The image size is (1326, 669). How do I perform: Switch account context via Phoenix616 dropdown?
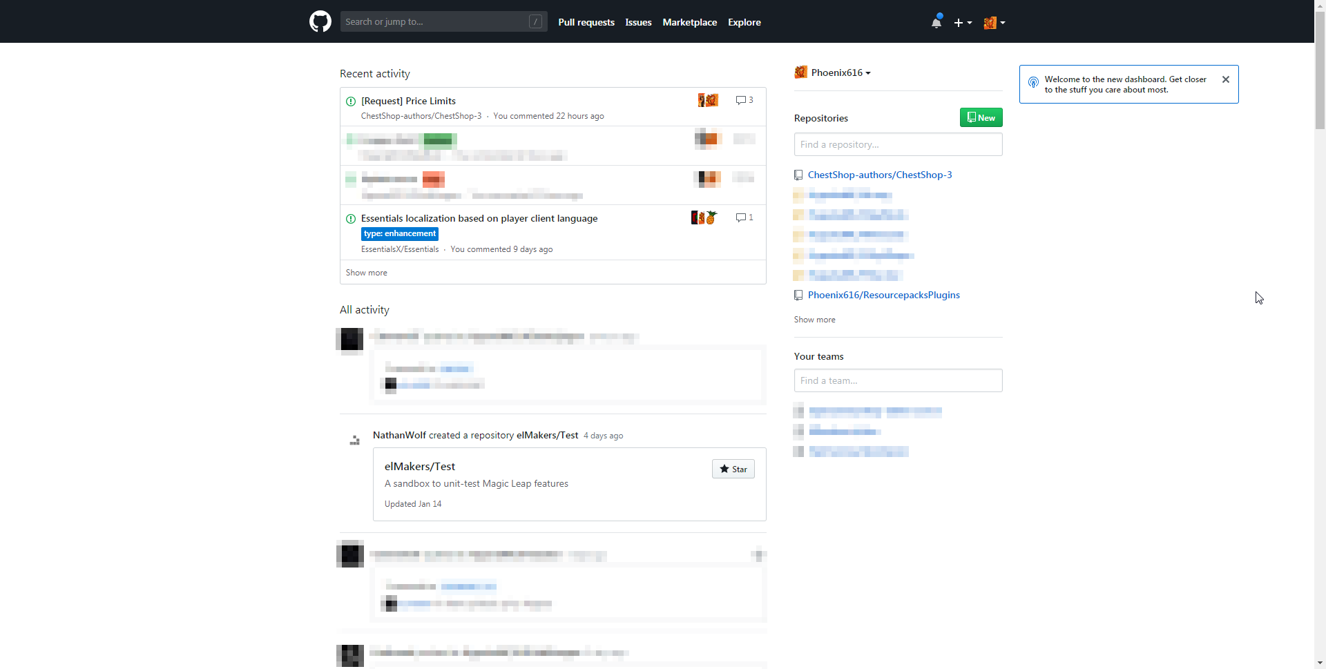tap(833, 72)
